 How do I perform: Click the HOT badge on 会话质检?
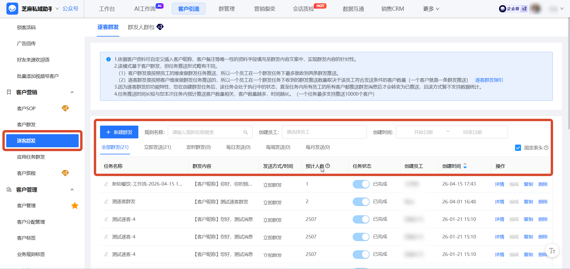[x=320, y=6]
